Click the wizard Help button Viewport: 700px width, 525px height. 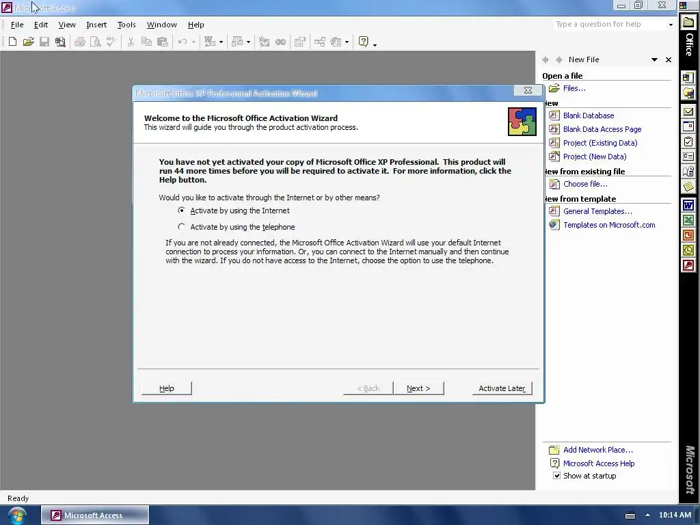[167, 388]
